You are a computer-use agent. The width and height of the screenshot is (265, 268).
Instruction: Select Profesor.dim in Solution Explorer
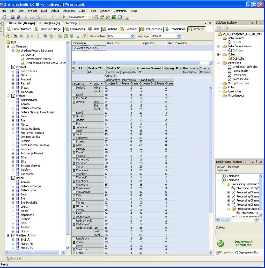[240, 79]
